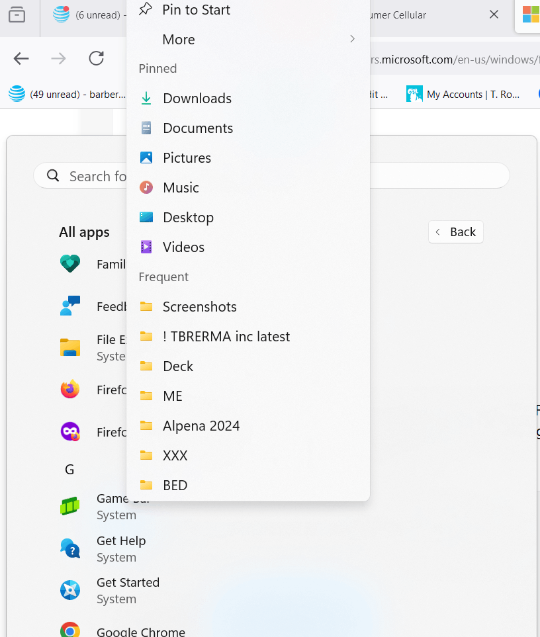Click the Microsoft logo in page
The height and width of the screenshot is (637, 540).
(x=531, y=14)
